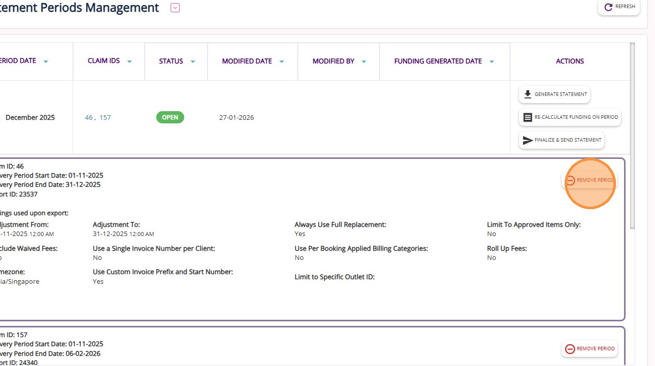The width and height of the screenshot is (655, 366).
Task: Click the export ID "23537" line
Action: coord(19,194)
